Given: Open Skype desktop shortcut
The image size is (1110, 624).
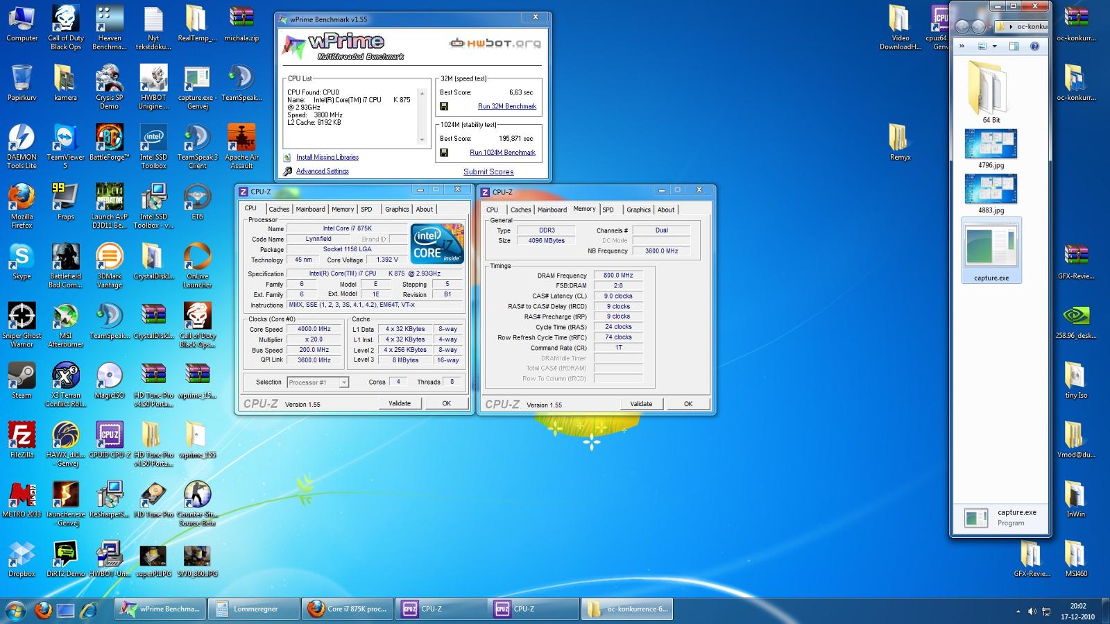Looking at the screenshot, I should (22, 262).
